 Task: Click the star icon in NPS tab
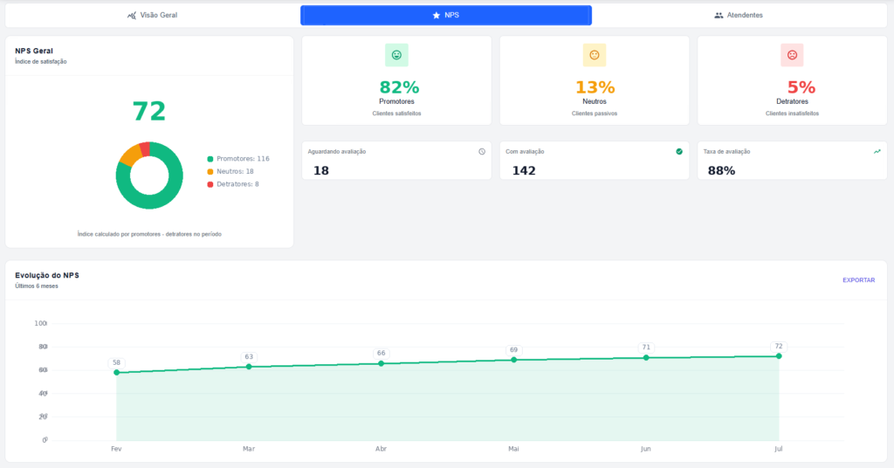[x=437, y=16]
